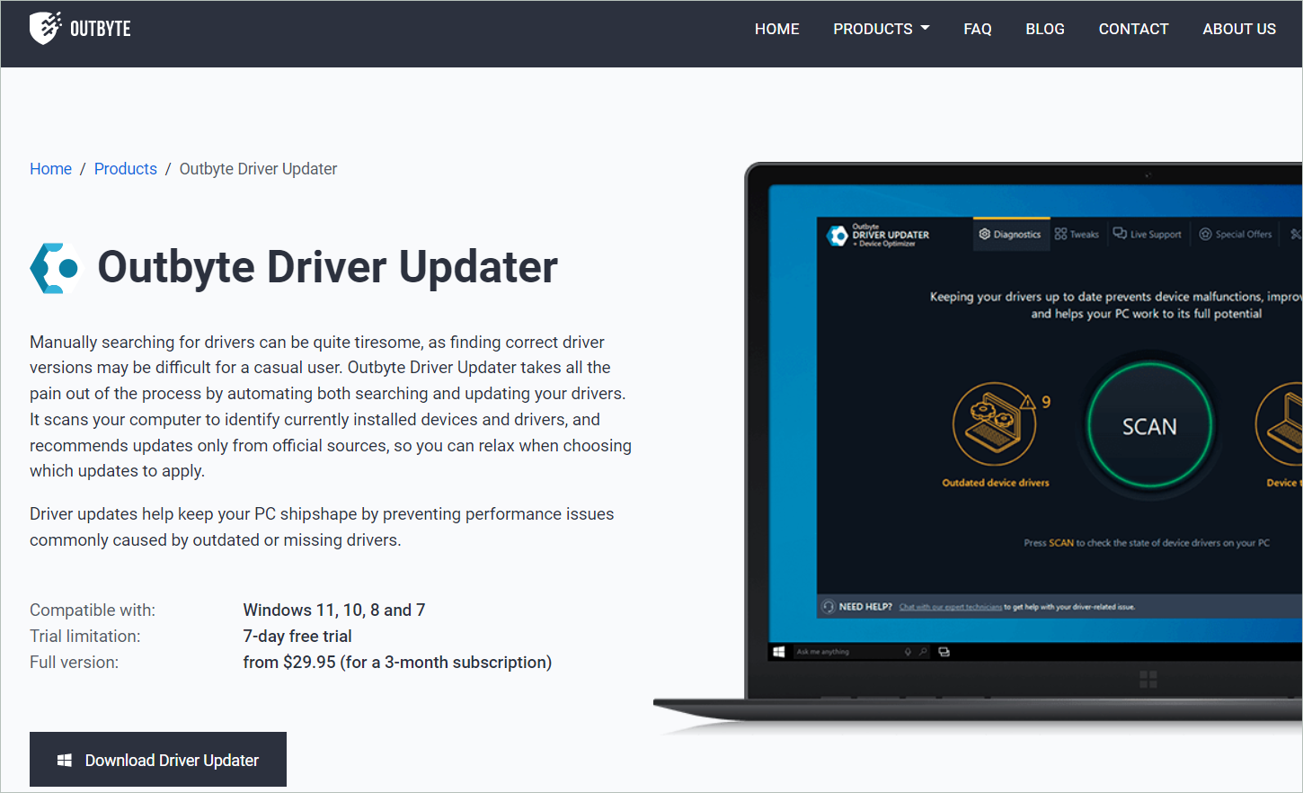Click the Products breadcrumb link
Viewport: 1303px width, 793px height.
[x=126, y=169]
